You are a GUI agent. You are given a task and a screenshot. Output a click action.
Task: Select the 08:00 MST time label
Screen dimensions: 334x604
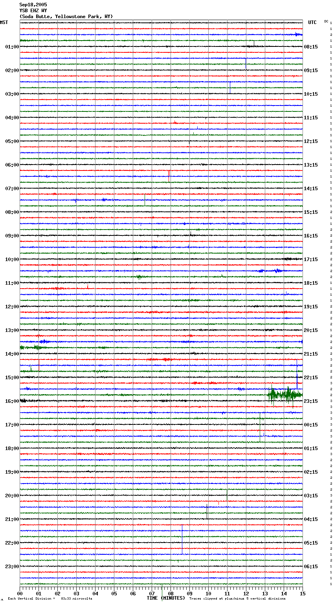pos(12,212)
